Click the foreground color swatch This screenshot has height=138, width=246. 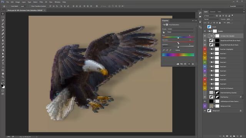tap(2, 86)
